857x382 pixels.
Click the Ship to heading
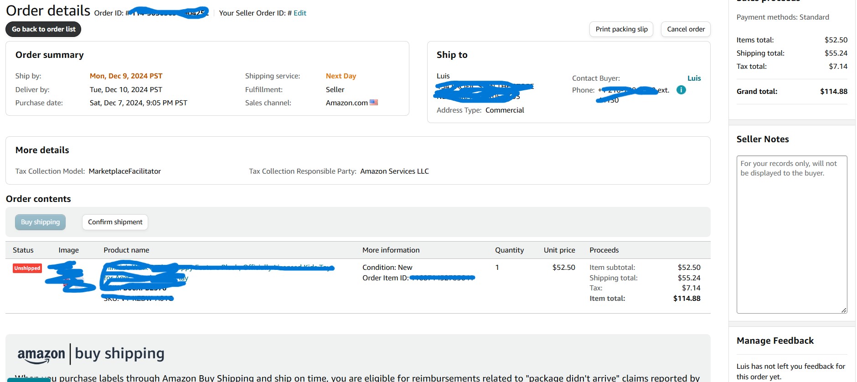pyautogui.click(x=452, y=55)
